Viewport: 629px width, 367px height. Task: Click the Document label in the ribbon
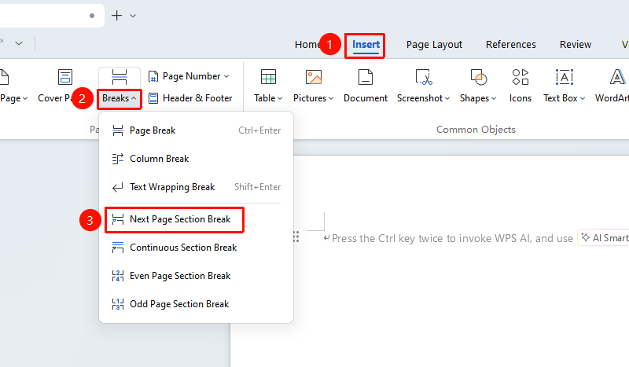click(366, 98)
